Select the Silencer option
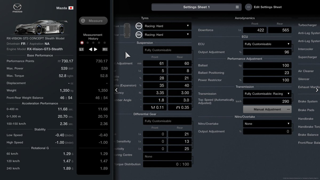Screen dimensions: 320x180 304,79
